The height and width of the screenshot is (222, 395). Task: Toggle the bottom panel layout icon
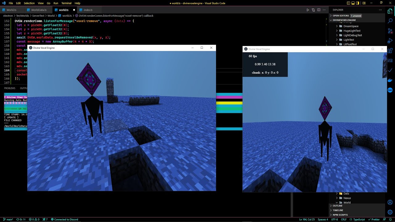tap(354, 3)
